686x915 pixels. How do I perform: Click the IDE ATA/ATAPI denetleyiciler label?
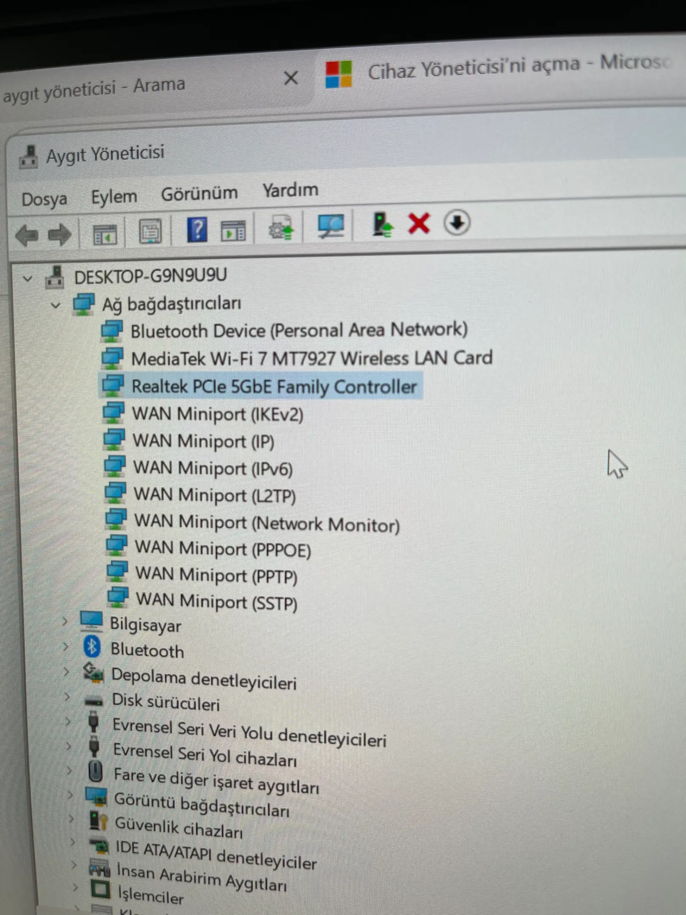[x=216, y=855]
